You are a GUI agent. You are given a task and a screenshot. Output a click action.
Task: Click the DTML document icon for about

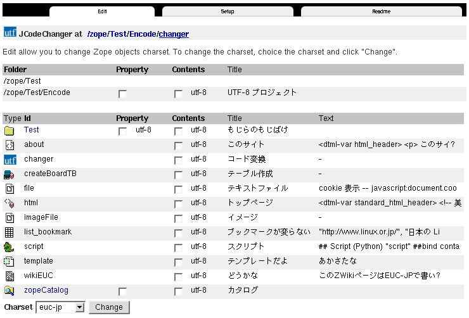click(10, 145)
